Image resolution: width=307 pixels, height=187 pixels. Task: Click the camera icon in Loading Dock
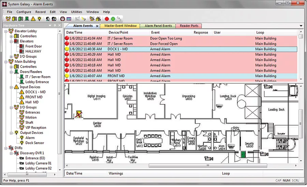pos(268,86)
